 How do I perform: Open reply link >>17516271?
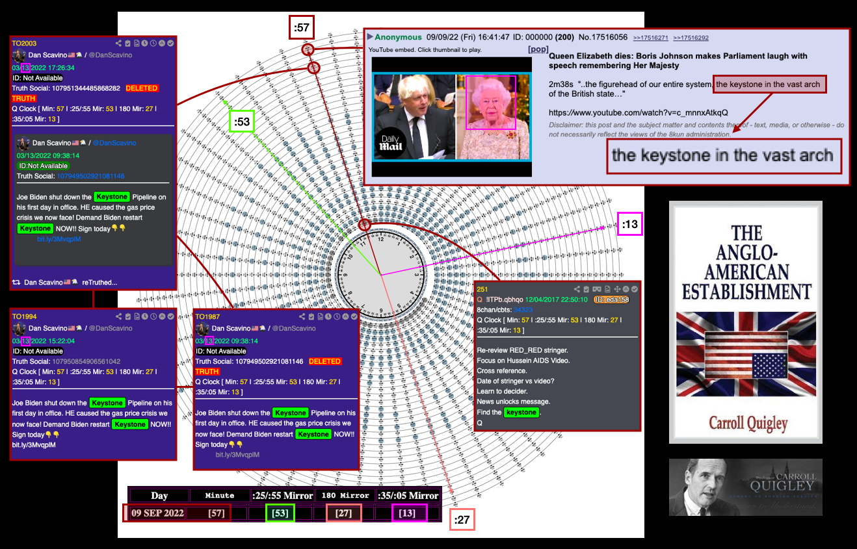pyautogui.click(x=650, y=38)
